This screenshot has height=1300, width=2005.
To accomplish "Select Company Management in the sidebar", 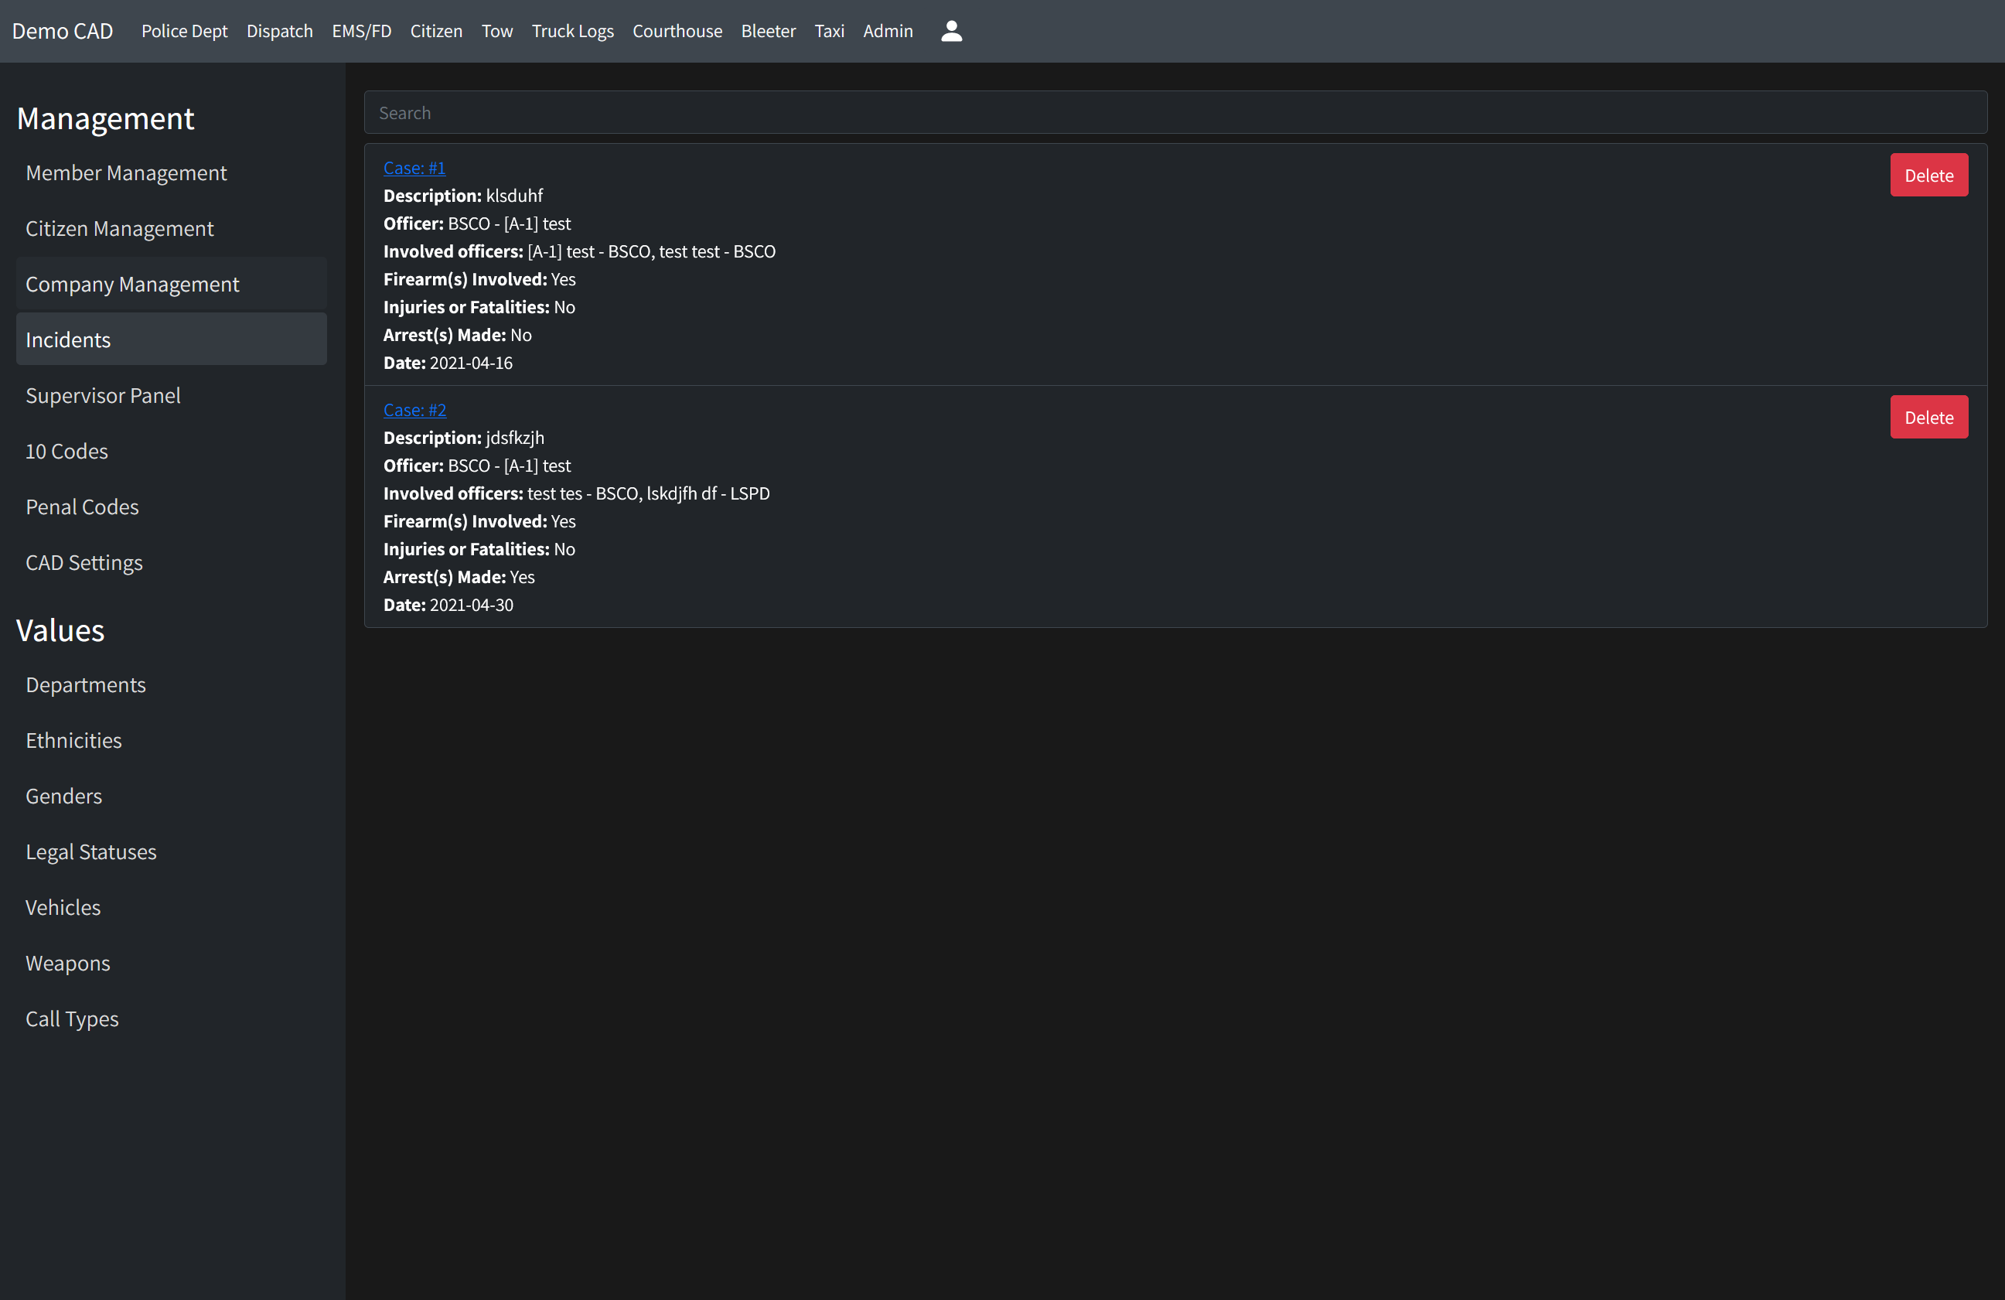I will (x=132, y=284).
